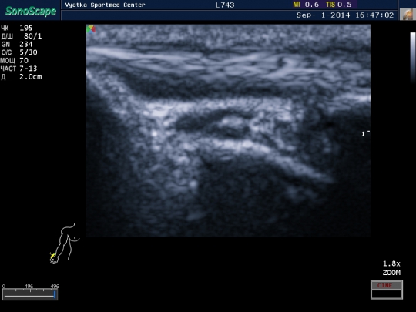Click the depth marker labeled 1
416x312 pixels.
(365, 133)
